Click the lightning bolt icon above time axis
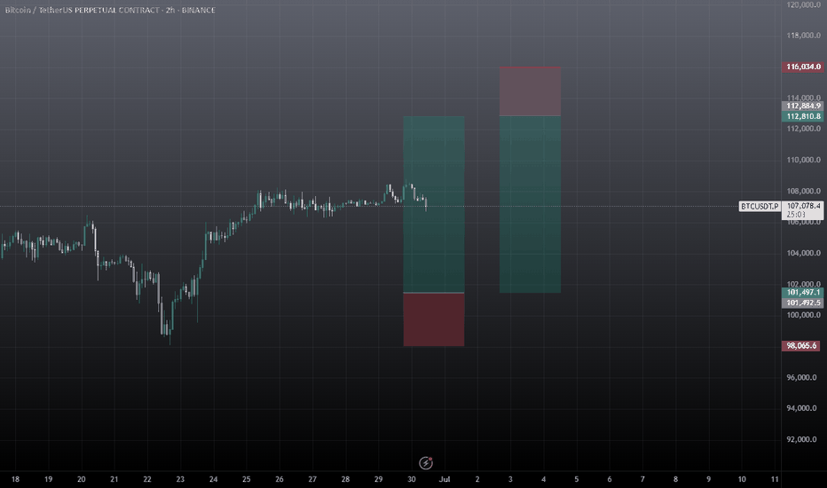Viewport: 827px width, 488px height. (x=426, y=462)
